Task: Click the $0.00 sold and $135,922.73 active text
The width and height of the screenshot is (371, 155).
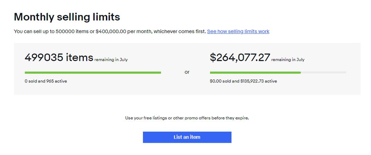Action: tap(243, 81)
